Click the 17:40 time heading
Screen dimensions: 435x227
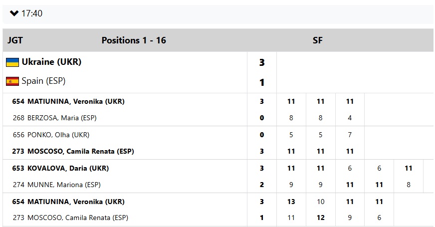pos(32,13)
